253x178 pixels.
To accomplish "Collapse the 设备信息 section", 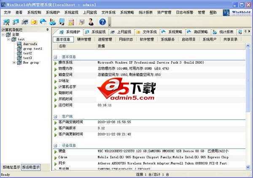I will (x=55, y=146).
